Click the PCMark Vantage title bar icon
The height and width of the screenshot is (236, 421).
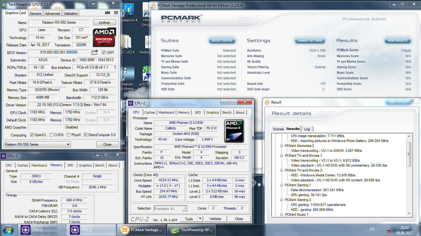[153, 5]
